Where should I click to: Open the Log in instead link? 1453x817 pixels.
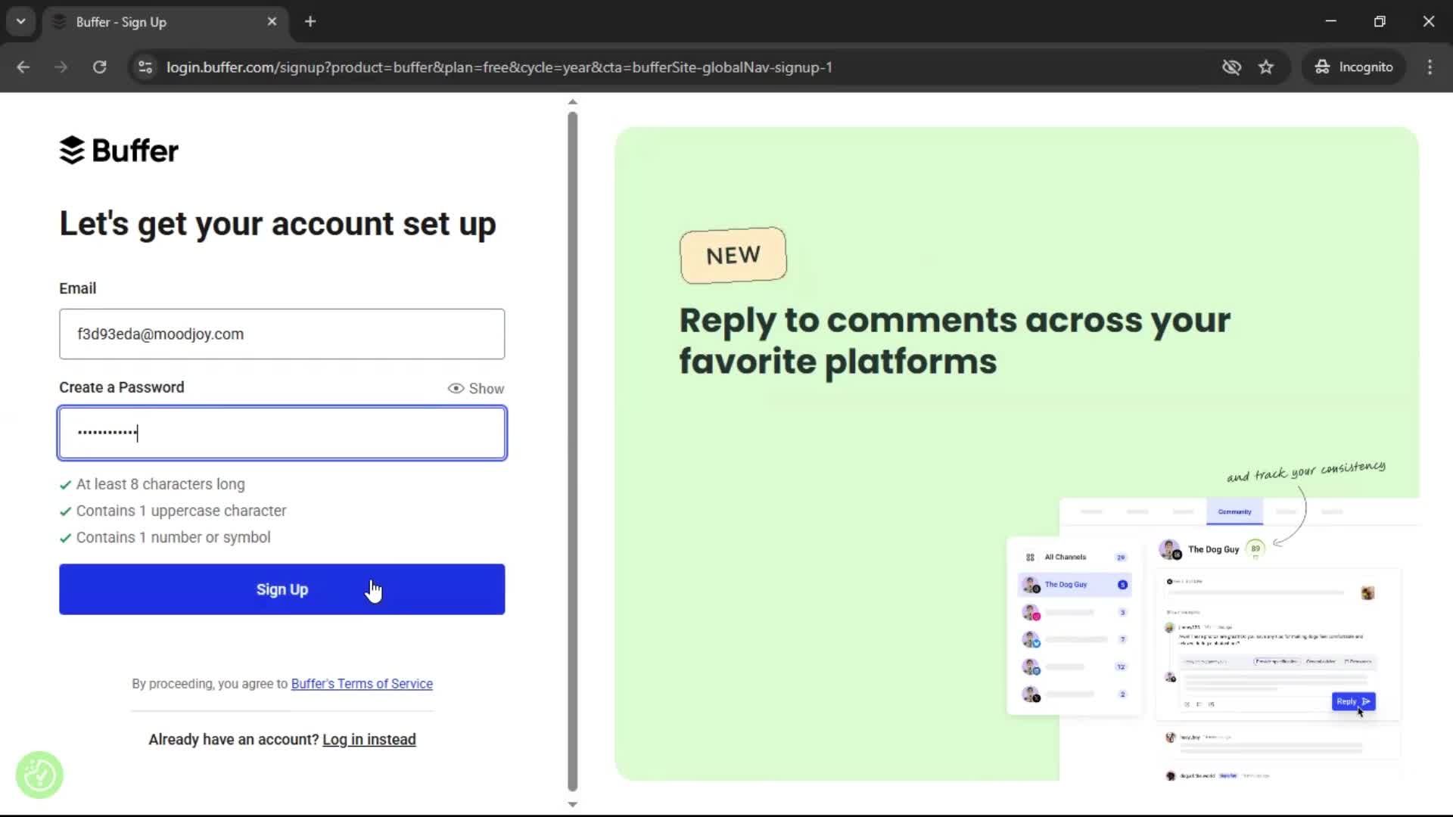[x=369, y=739]
